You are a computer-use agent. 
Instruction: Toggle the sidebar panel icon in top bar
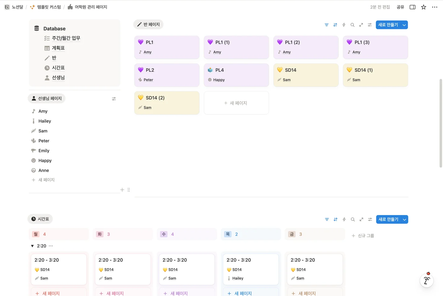tap(412, 7)
